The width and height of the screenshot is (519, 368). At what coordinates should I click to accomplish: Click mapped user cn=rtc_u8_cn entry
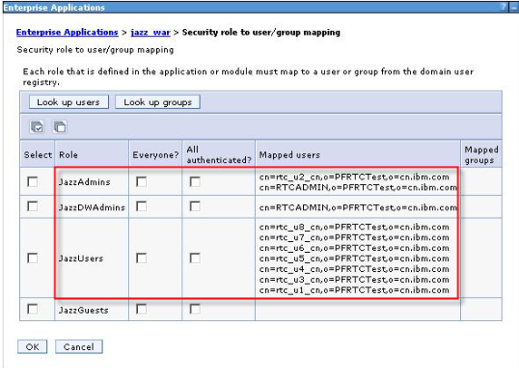tap(354, 228)
